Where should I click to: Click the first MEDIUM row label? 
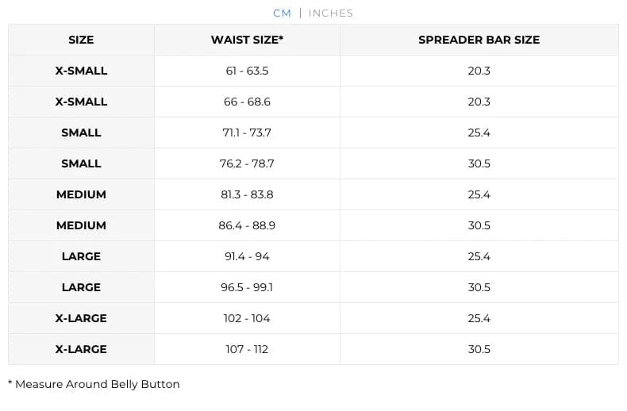point(81,194)
